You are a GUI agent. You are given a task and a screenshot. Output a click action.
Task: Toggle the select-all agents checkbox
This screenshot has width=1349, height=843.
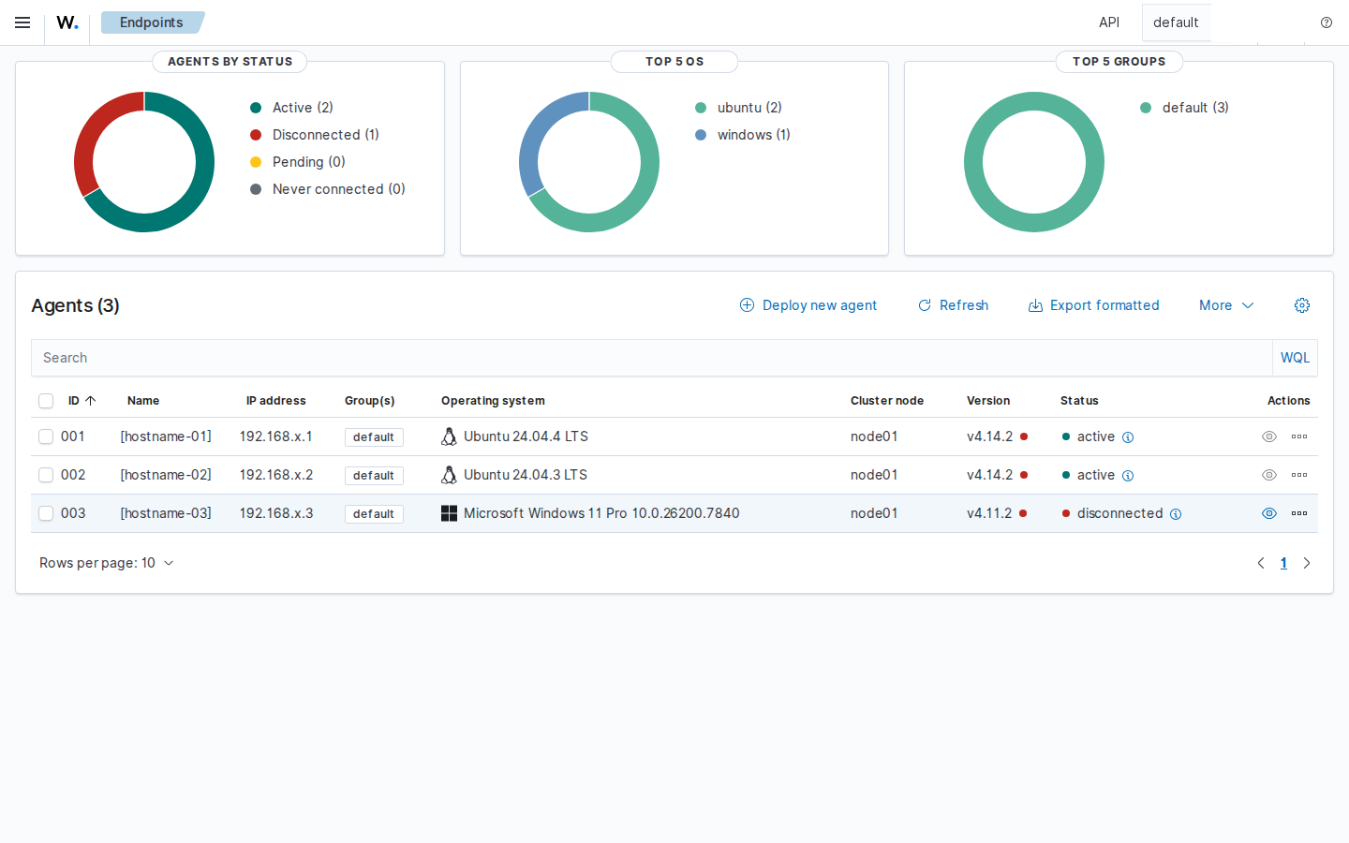[x=46, y=401]
